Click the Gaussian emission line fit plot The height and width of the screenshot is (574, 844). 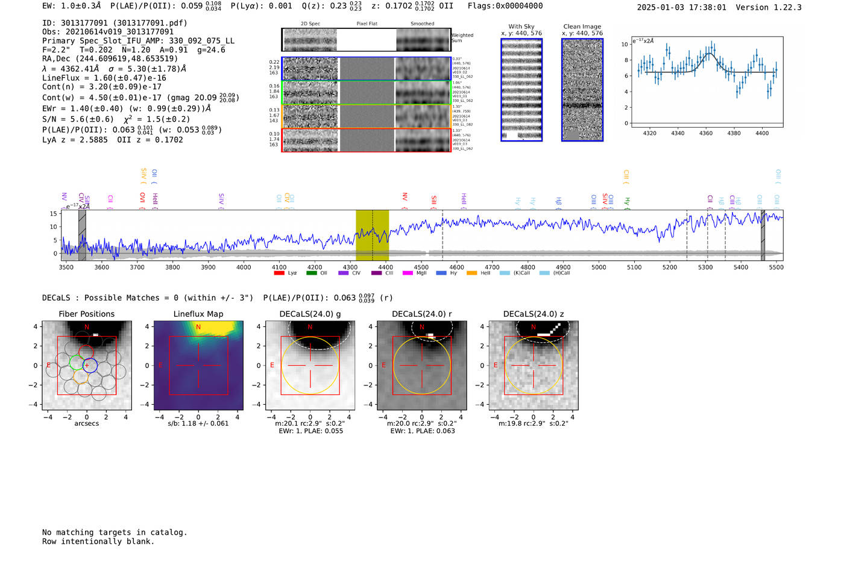707,81
